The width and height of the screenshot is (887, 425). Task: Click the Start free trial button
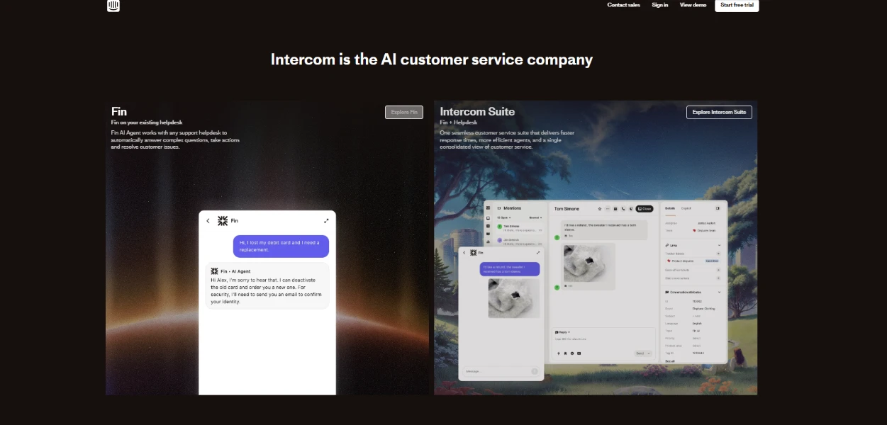pyautogui.click(x=736, y=5)
